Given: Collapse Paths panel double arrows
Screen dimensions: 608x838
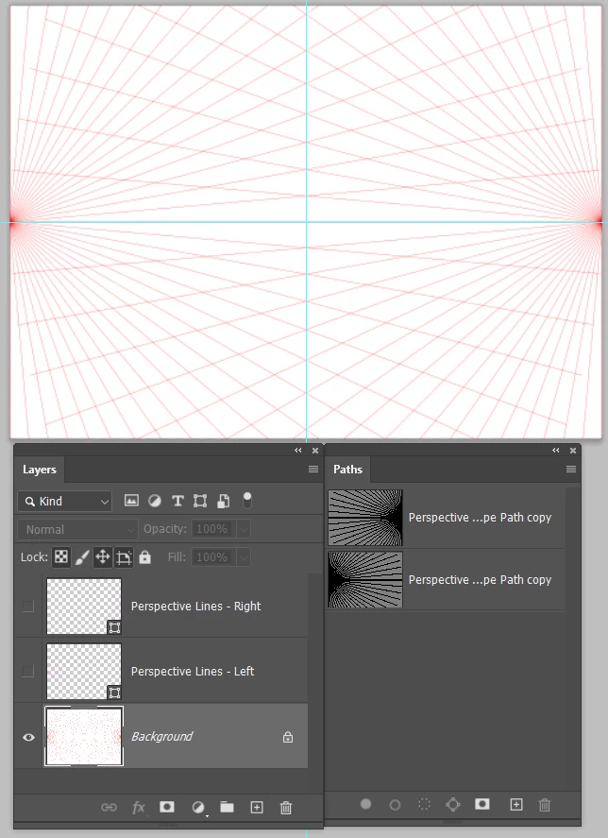Looking at the screenshot, I should pyautogui.click(x=556, y=451).
